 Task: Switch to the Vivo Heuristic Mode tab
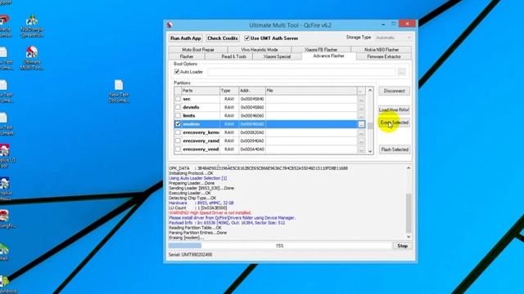pos(260,50)
